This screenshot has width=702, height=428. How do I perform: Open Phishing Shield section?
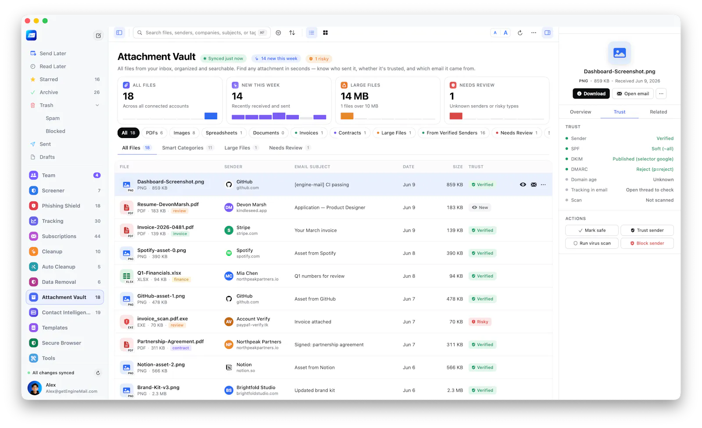click(65, 206)
